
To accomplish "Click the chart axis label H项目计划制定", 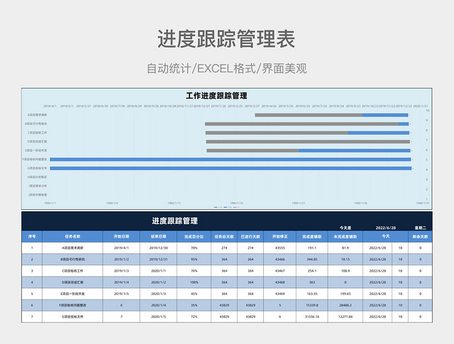I will (38, 177).
